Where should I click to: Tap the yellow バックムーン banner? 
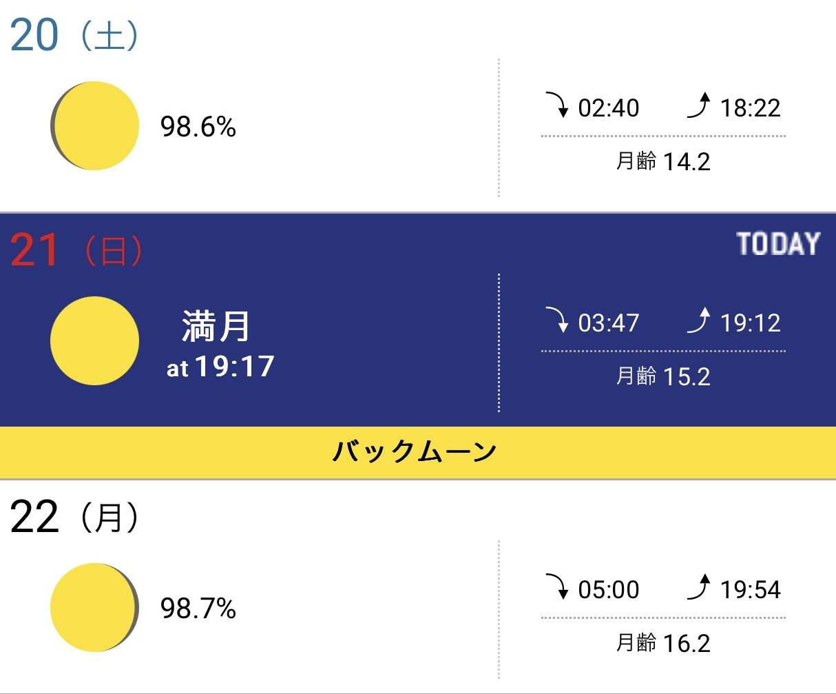coord(418,452)
